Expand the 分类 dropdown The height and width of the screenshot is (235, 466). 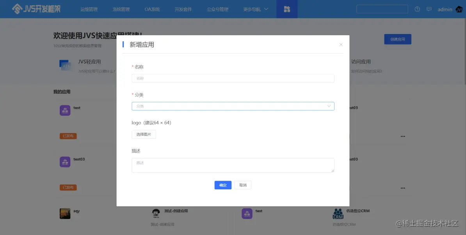[233, 106]
